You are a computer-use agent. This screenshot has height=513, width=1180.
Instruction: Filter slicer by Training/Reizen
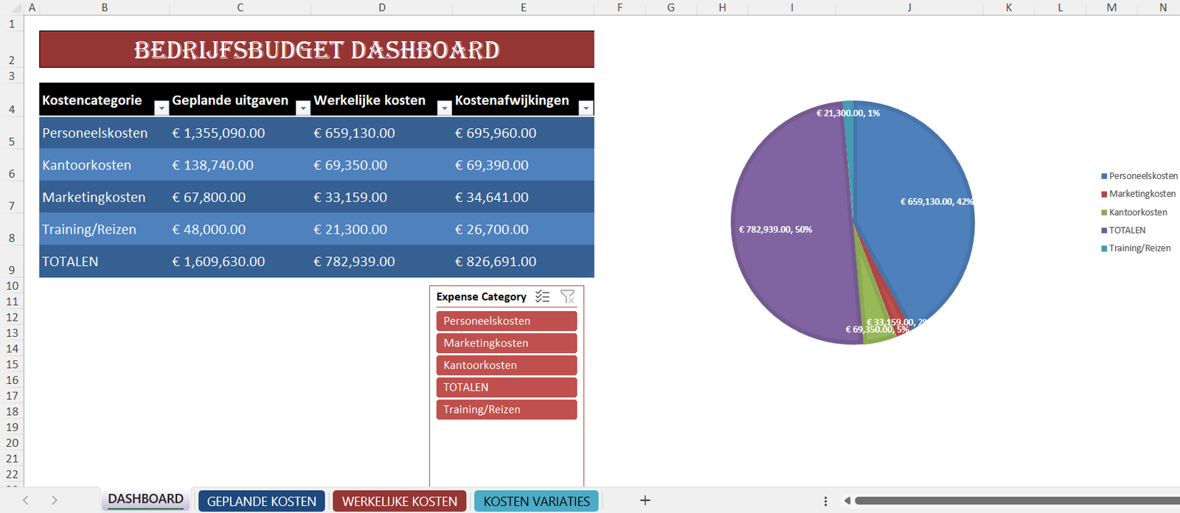point(507,409)
